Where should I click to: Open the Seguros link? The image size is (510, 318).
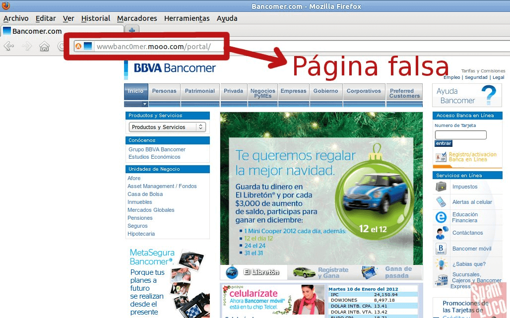[137, 226]
